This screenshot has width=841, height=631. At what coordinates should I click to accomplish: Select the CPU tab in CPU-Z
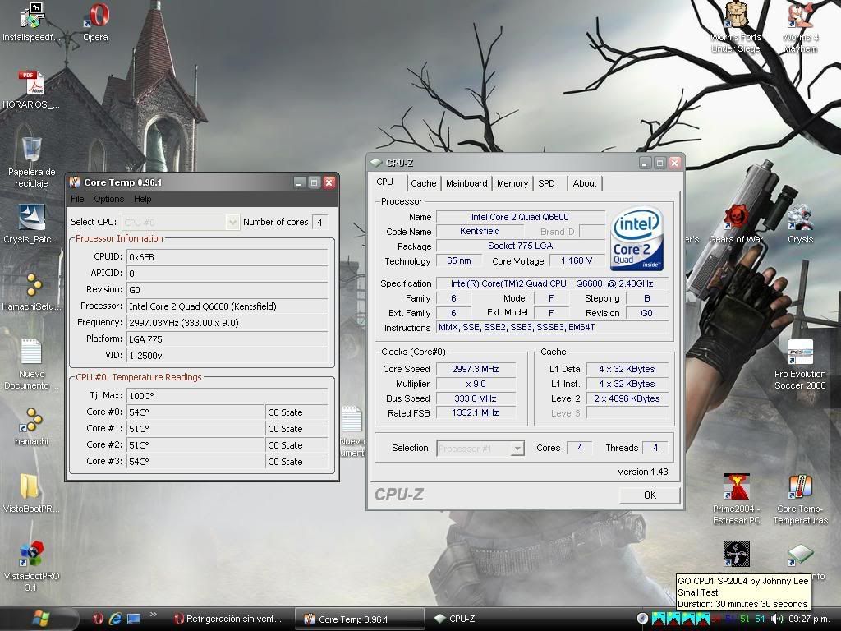tap(385, 182)
